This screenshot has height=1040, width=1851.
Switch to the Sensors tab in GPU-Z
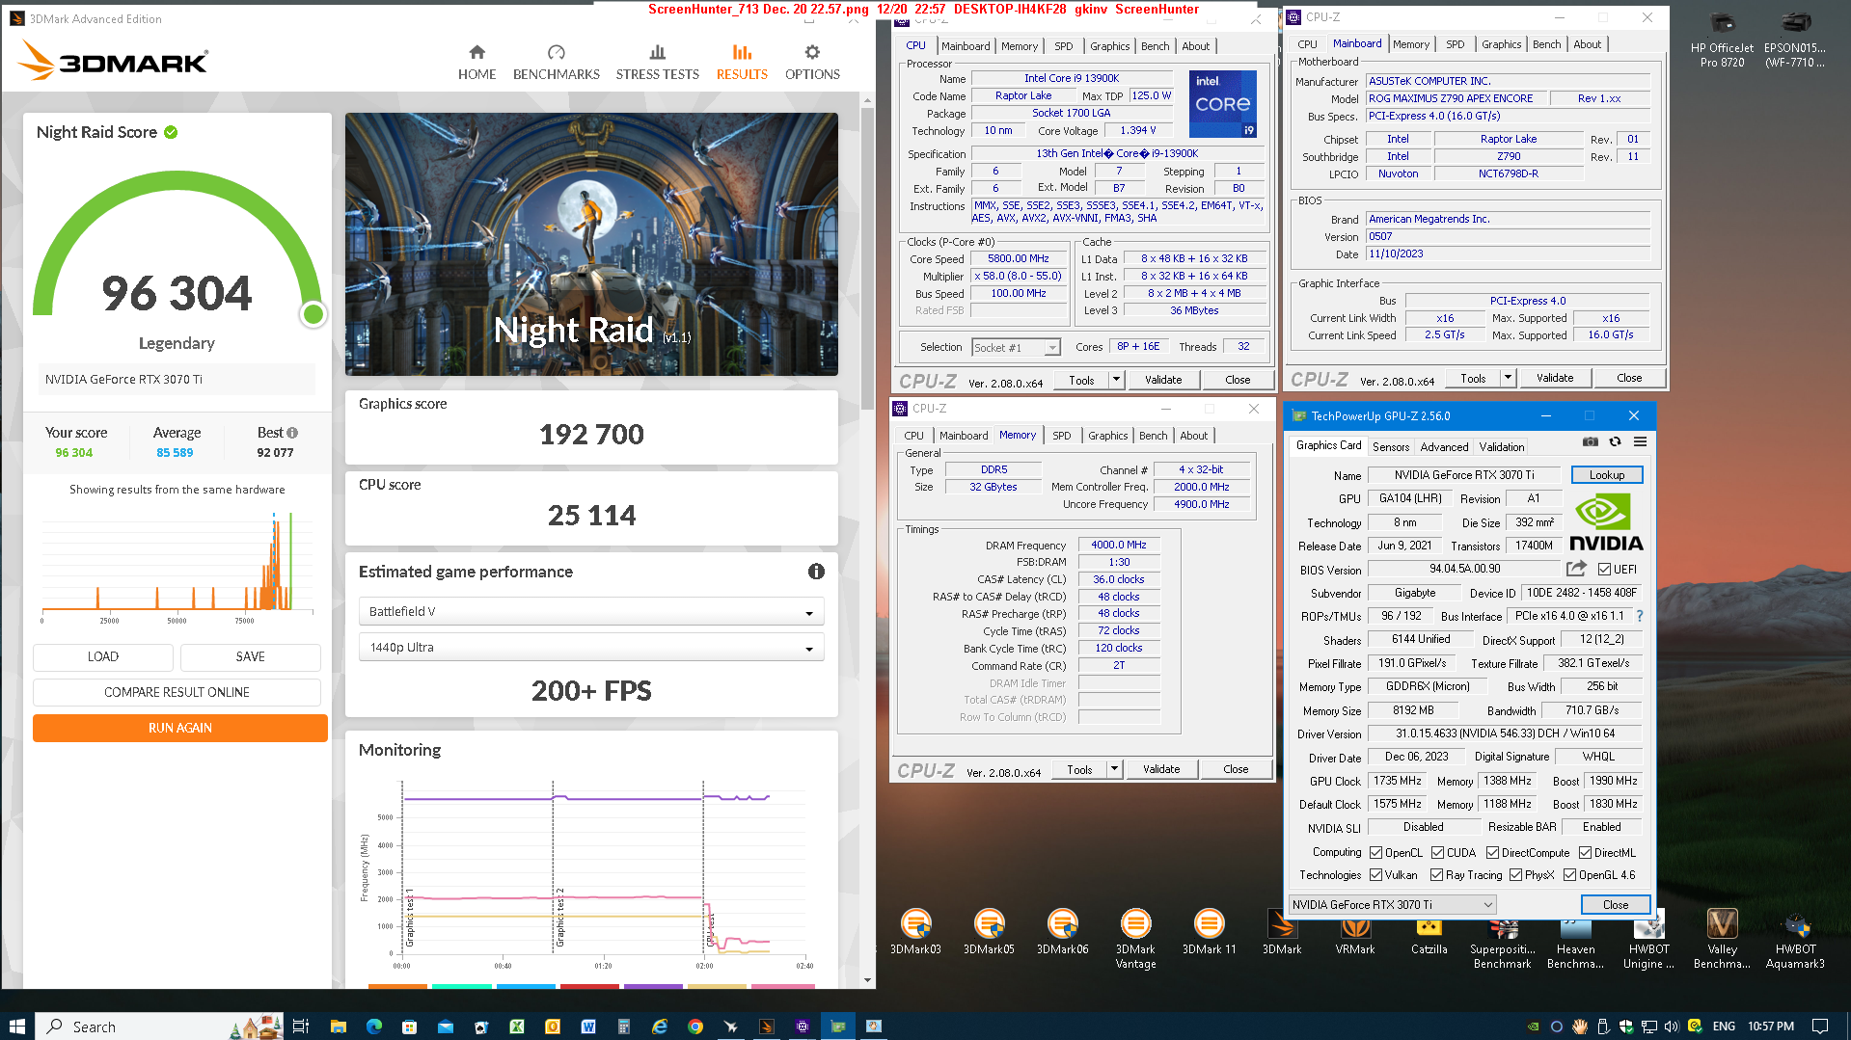(x=1391, y=446)
